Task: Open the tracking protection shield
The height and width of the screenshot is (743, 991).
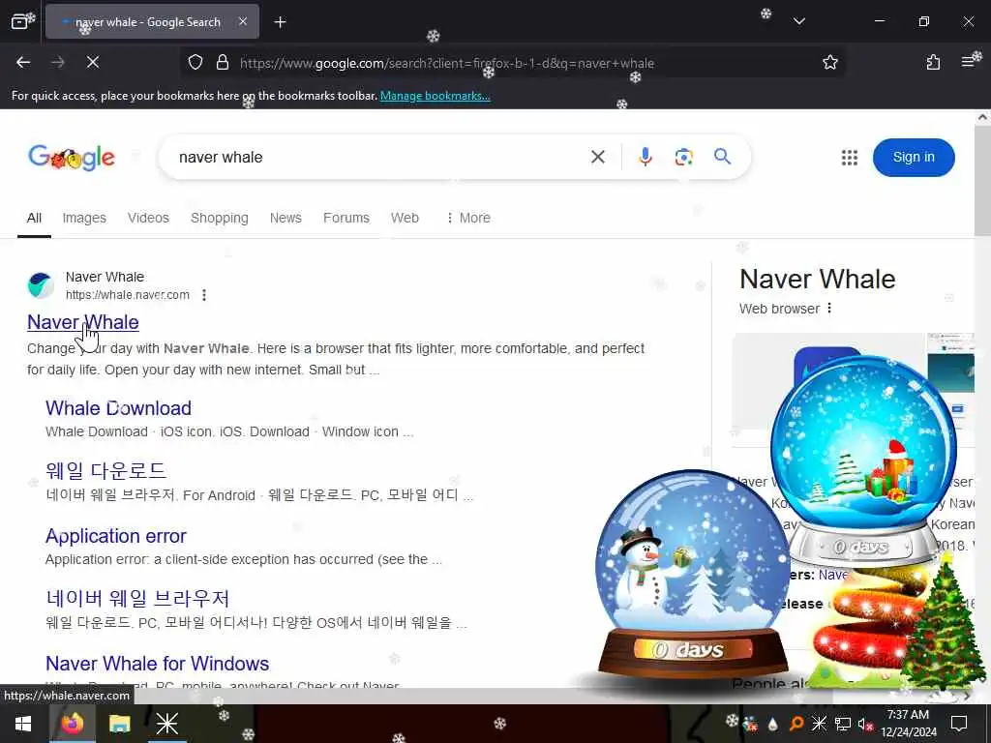Action: (x=195, y=62)
